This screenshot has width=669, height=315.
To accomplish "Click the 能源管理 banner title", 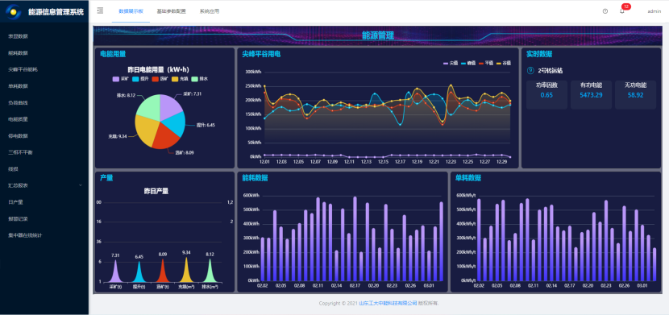I will [x=377, y=35].
